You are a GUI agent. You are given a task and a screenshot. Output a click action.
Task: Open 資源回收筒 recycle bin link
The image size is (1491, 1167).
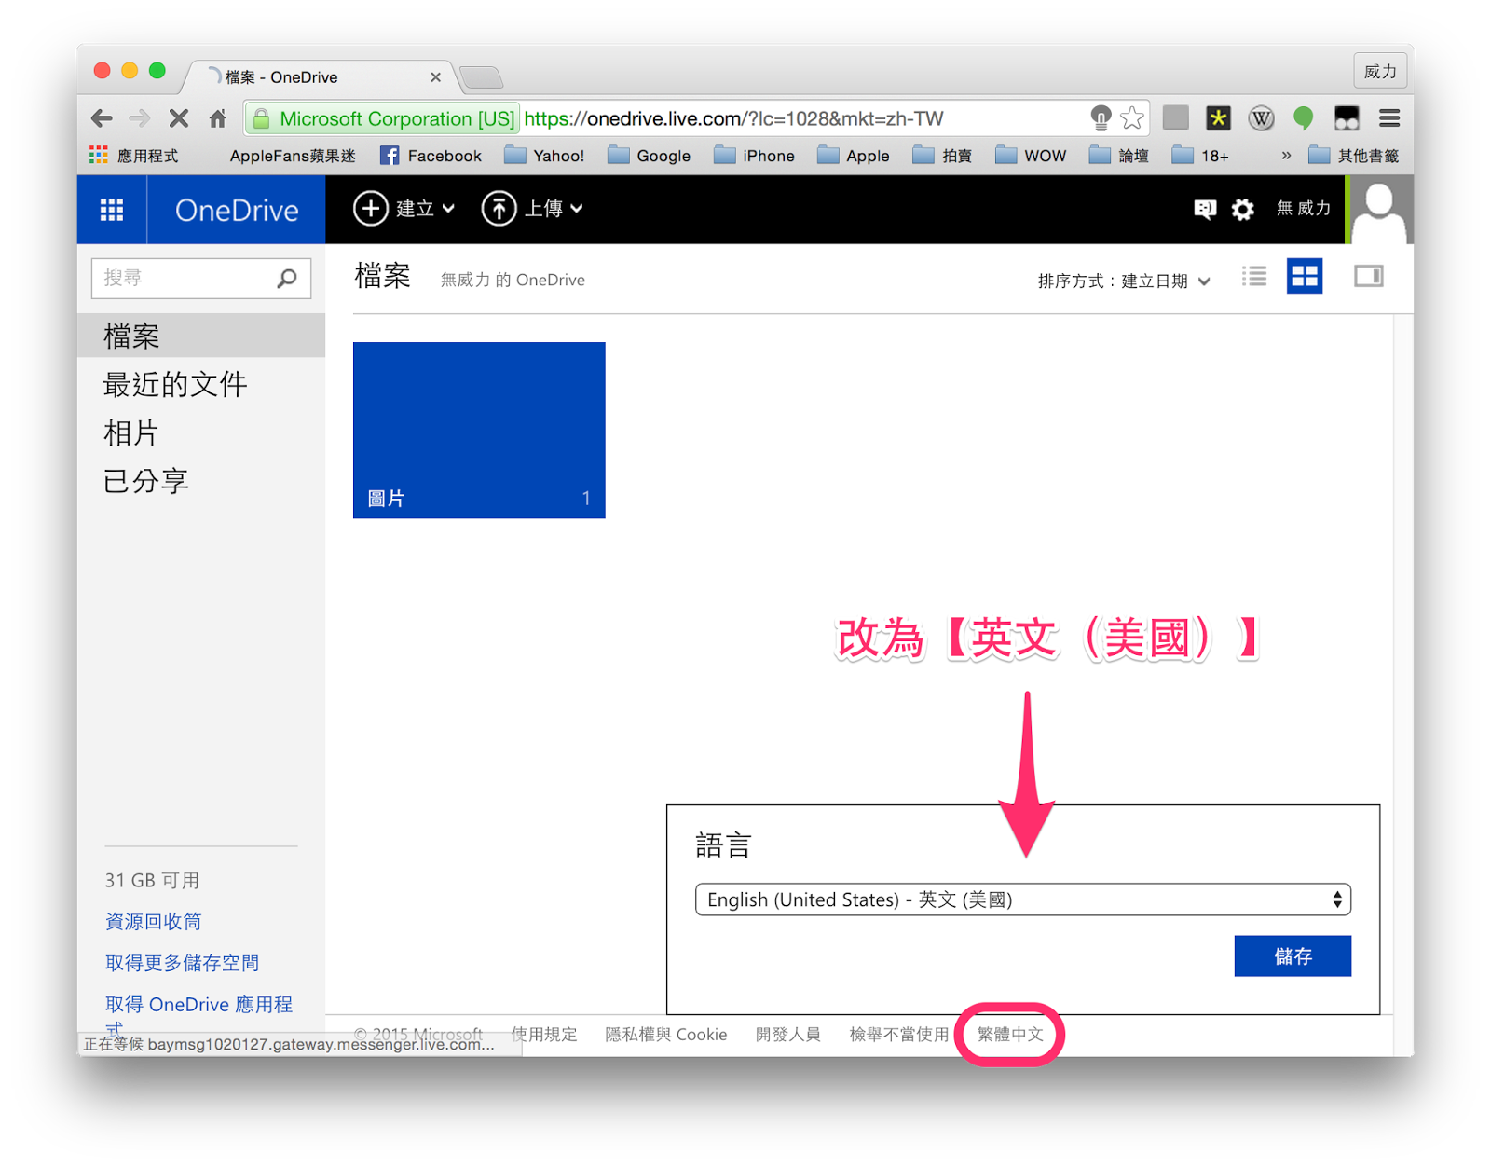pos(154,921)
